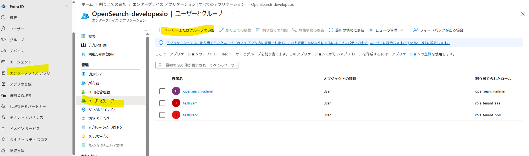Image resolution: width=529 pixels, height=156 pixels.
Task: Click the 認証方法 icon
Action: (3, 150)
